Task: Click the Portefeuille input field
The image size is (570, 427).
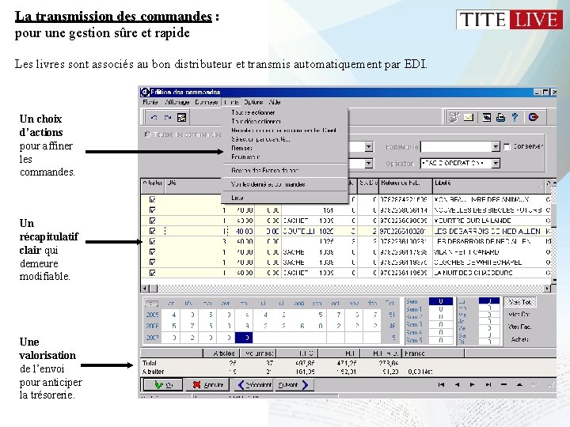Action: point(456,146)
